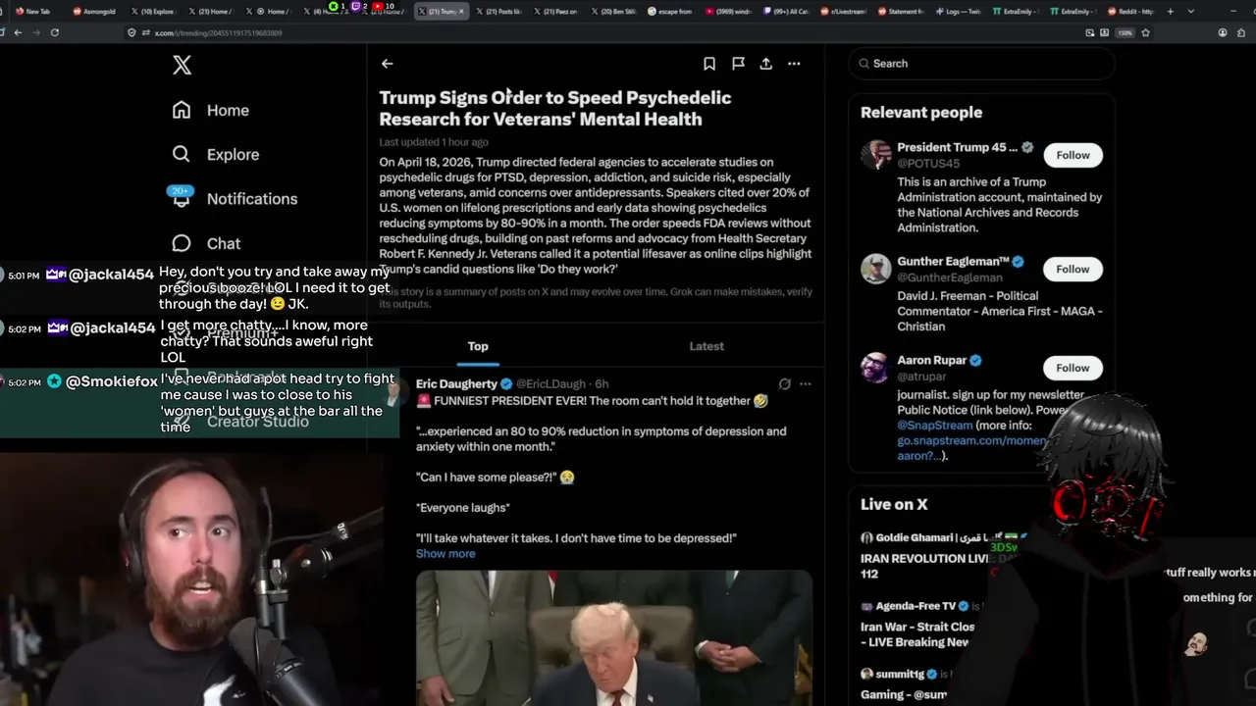This screenshot has width=1256, height=706.
Task: Click the Explore magnifier icon
Action: point(182,154)
